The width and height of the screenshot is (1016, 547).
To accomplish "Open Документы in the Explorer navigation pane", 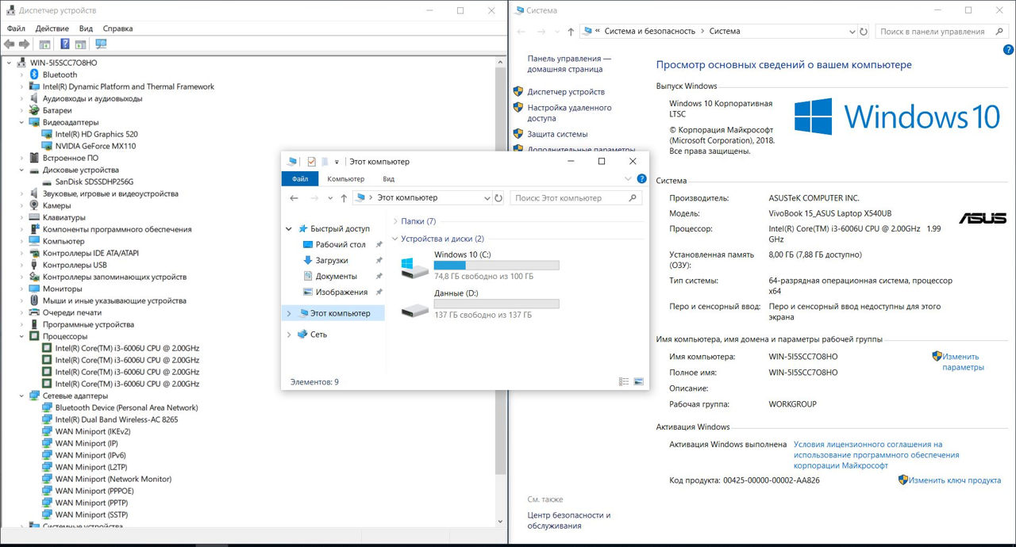I will point(336,277).
